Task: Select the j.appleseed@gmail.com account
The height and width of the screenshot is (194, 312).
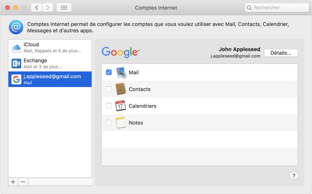Action: tap(50, 79)
